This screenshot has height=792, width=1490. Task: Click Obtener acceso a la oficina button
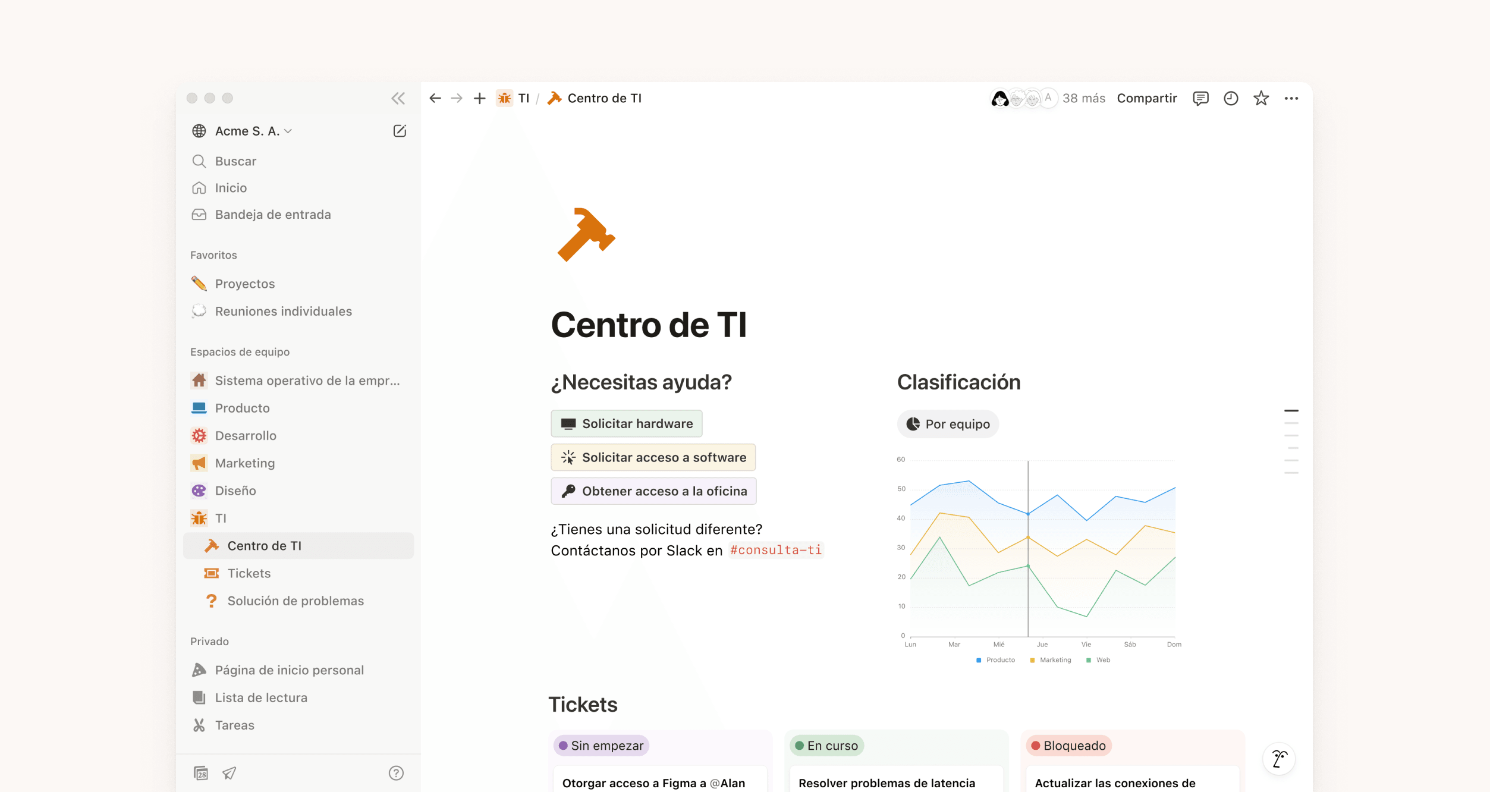coord(653,491)
